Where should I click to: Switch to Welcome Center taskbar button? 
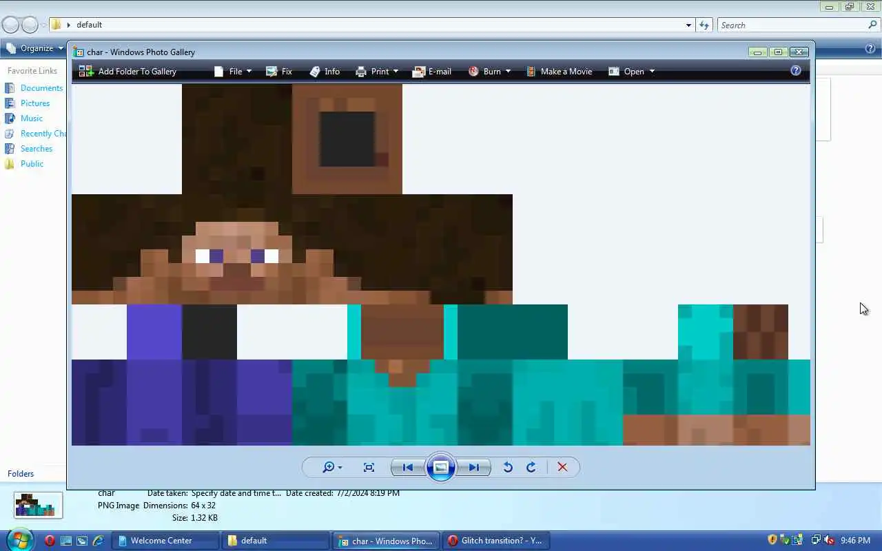[x=165, y=541]
